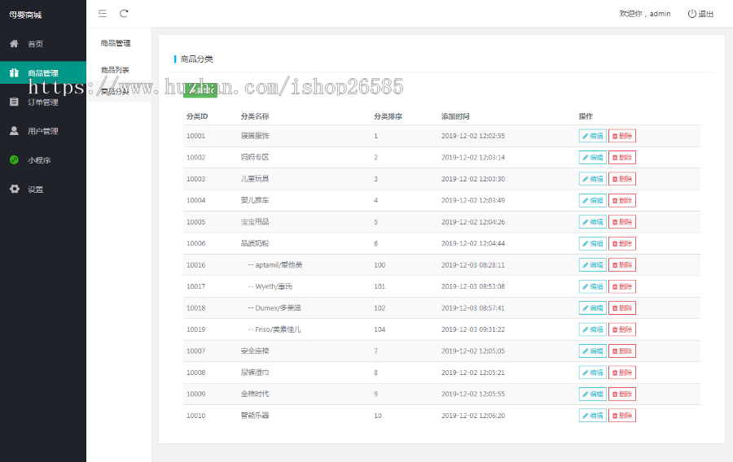Delete category 10007 安全座椅
733x462 pixels.
click(x=622, y=351)
